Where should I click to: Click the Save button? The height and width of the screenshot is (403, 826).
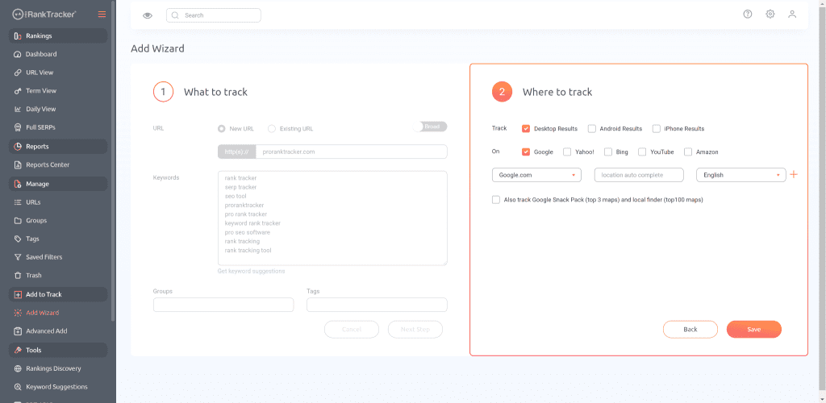[x=754, y=330]
